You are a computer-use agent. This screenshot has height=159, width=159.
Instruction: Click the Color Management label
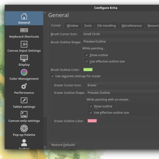[x=24, y=79]
